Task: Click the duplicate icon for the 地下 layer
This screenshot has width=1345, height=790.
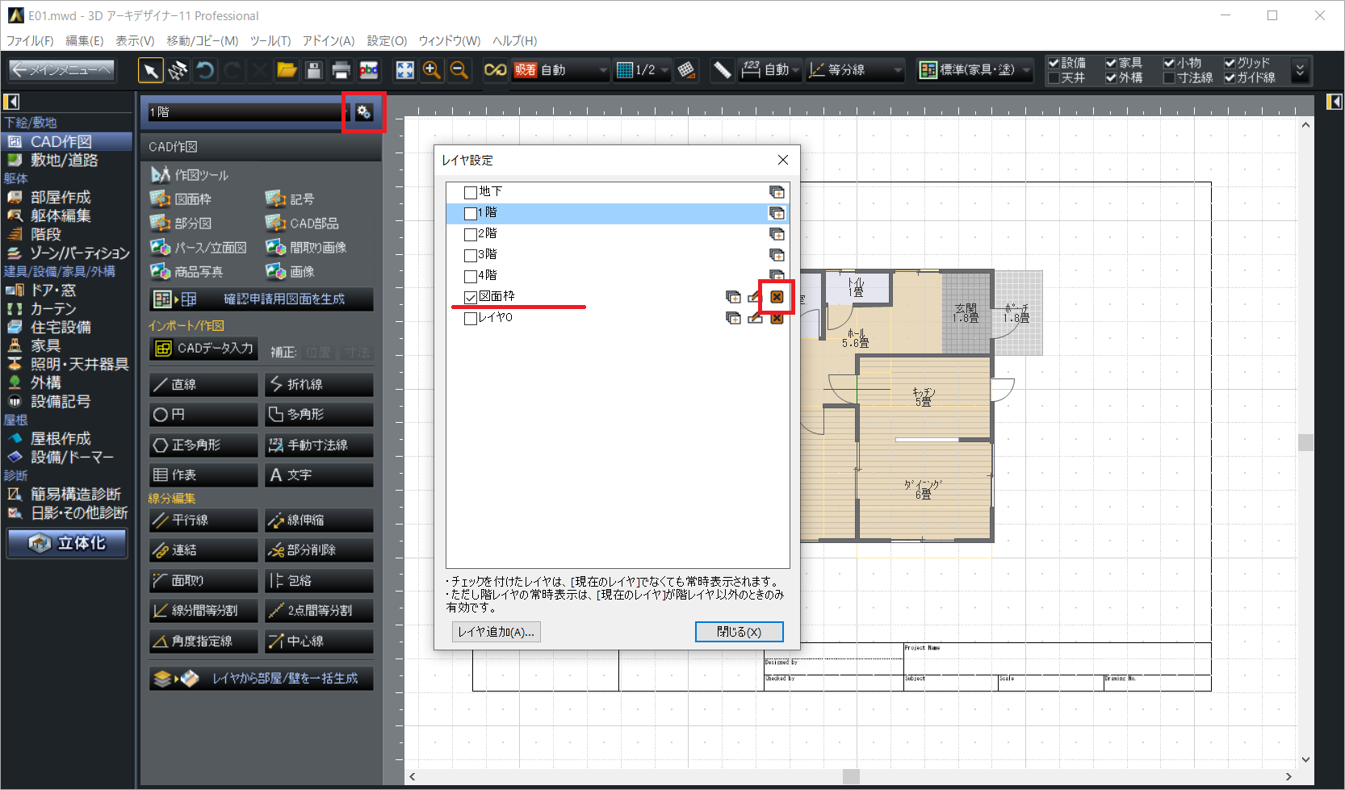Action: click(x=777, y=192)
